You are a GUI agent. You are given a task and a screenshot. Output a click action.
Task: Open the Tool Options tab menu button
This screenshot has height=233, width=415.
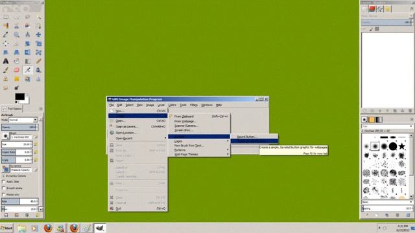click(x=41, y=109)
